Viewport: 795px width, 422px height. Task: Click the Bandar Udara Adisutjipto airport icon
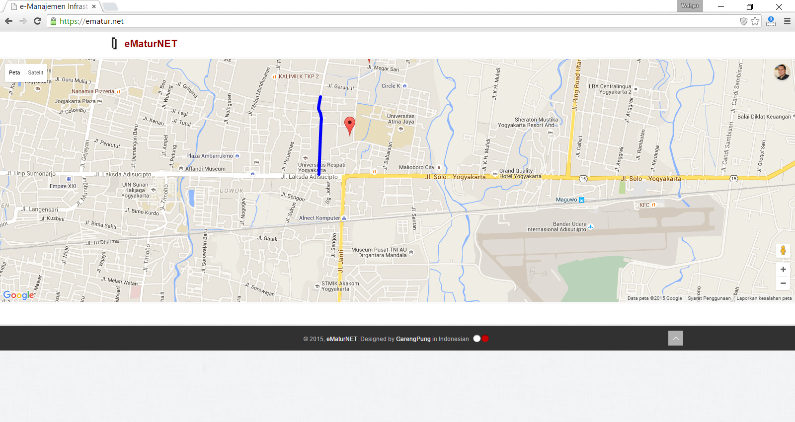click(x=591, y=227)
